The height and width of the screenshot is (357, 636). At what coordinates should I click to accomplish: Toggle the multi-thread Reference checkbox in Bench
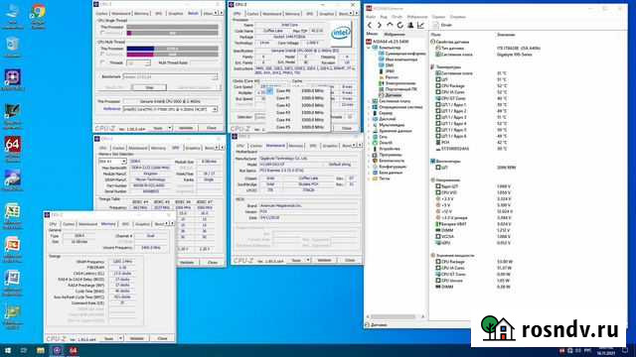(102, 55)
